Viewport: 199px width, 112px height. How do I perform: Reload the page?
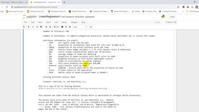(7, 7)
